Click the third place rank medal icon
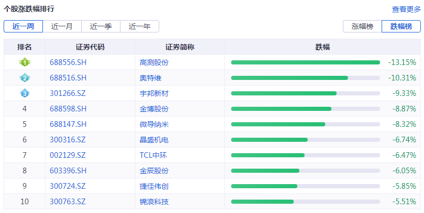424x213 pixels. (x=24, y=93)
